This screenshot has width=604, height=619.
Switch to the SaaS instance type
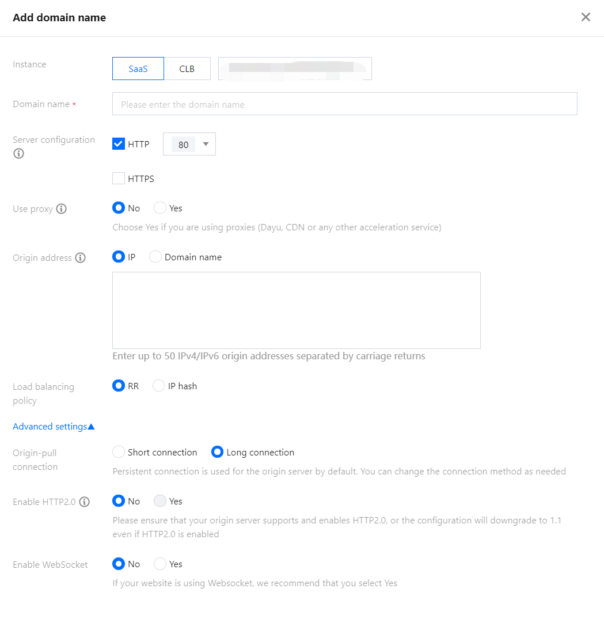point(138,69)
